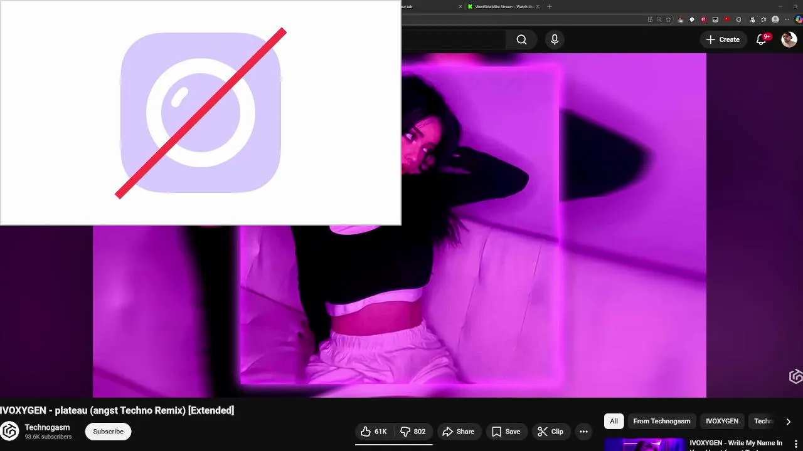Show more filter chips with right chevron

pos(788,422)
